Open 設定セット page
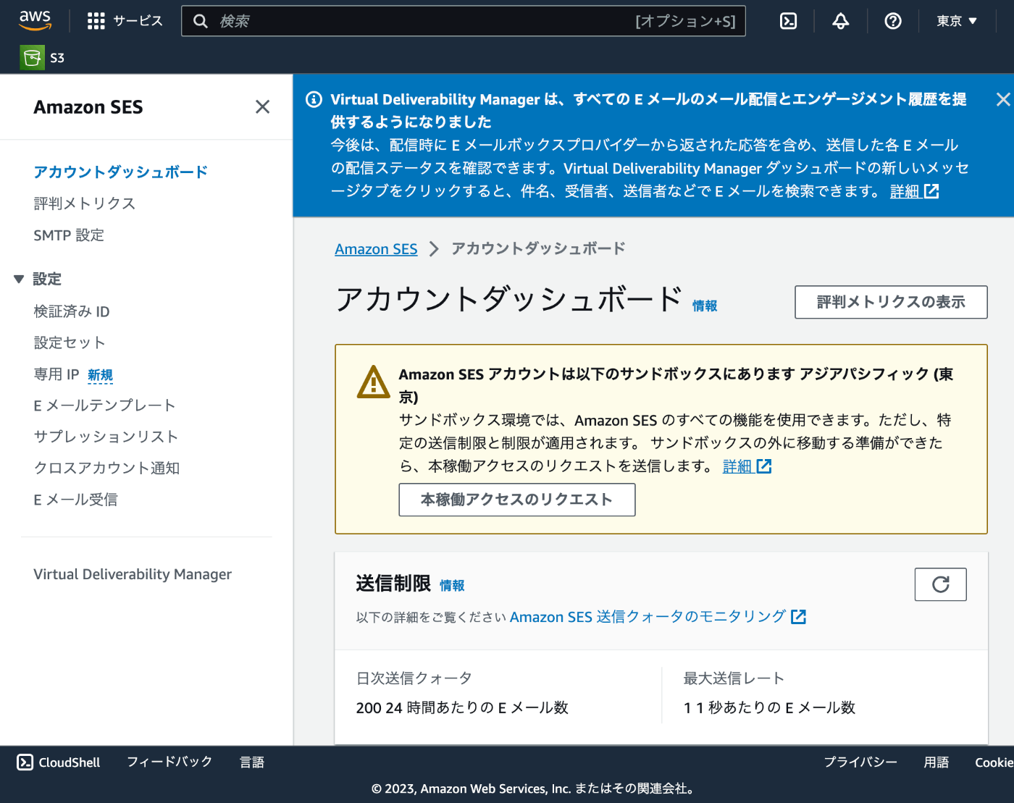The height and width of the screenshot is (803, 1014). (70, 342)
